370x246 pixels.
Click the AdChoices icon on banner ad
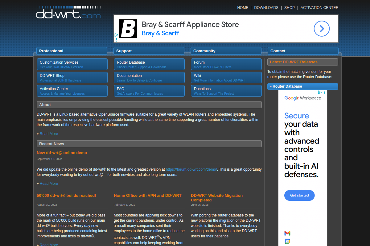click(x=116, y=35)
